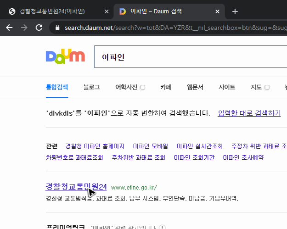The width and height of the screenshot is (287, 229).
Task: Open related search 이파인 조사예약
Action: tap(243, 157)
